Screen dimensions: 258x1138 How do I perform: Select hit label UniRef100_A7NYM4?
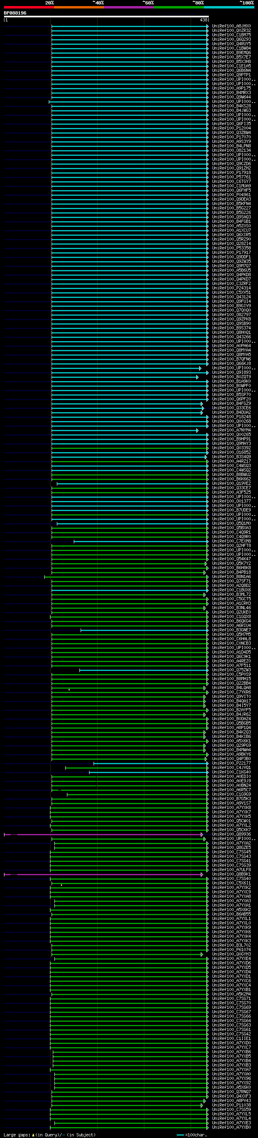click(231, 430)
